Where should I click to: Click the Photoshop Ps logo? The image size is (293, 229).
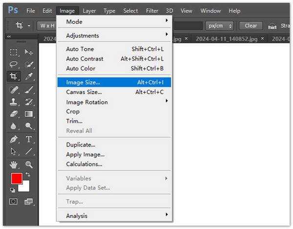point(13,10)
